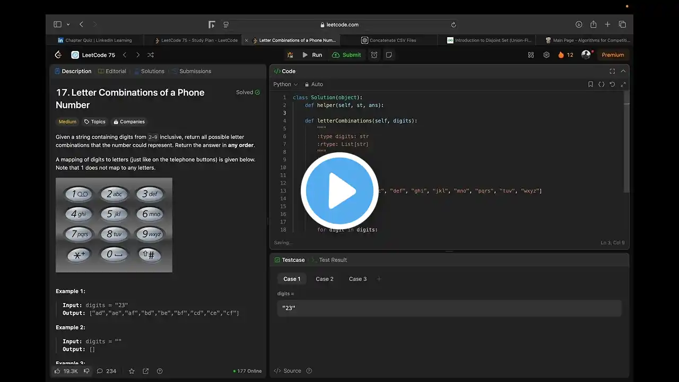This screenshot has height=382, width=679.
Task: Open the LeetCode settings gear
Action: pos(546,55)
